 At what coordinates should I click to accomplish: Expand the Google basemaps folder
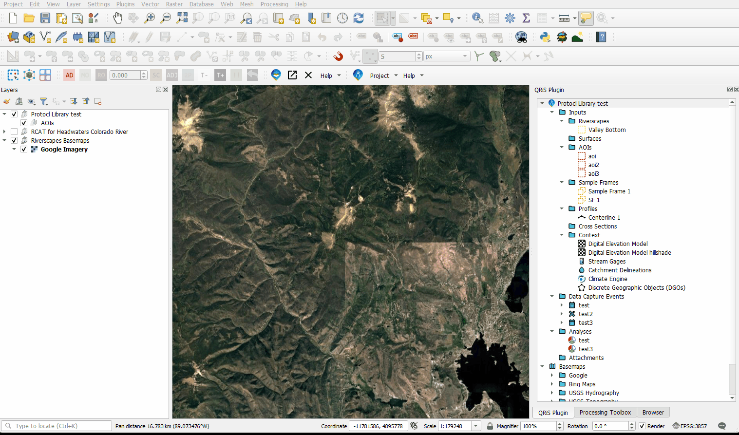[x=552, y=375]
